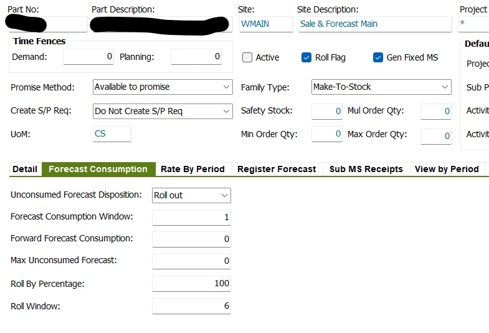Open the View by Period tab
The width and height of the screenshot is (489, 333).
tap(447, 169)
